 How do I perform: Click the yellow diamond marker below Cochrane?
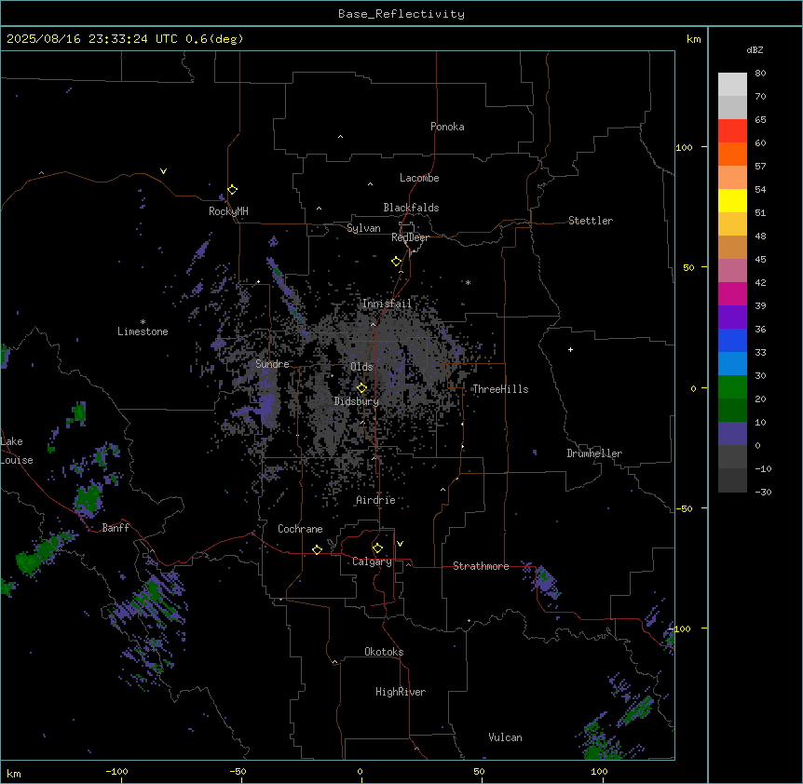(x=317, y=549)
